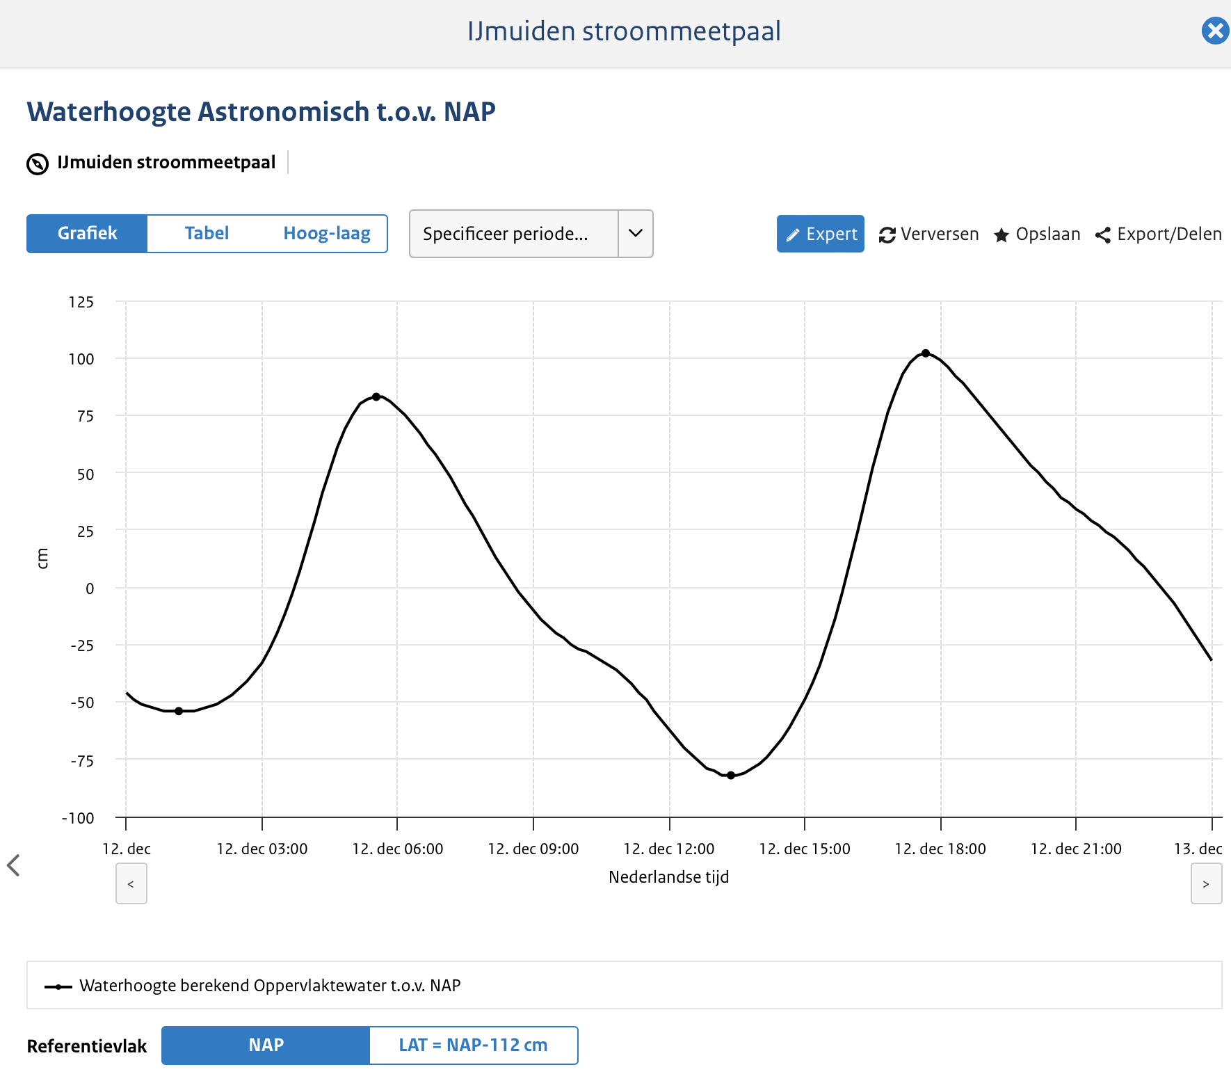Click the Opslaan label text

(1047, 234)
